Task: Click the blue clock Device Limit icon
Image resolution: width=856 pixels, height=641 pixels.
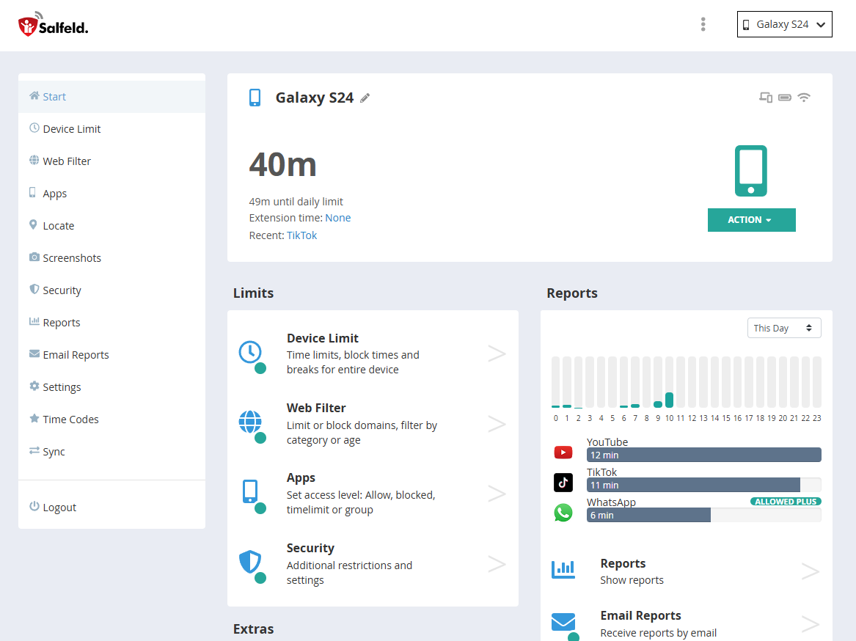Action: pyautogui.click(x=250, y=352)
